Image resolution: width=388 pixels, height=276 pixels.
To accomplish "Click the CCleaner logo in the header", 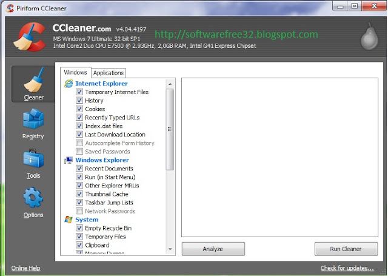I will [x=30, y=36].
